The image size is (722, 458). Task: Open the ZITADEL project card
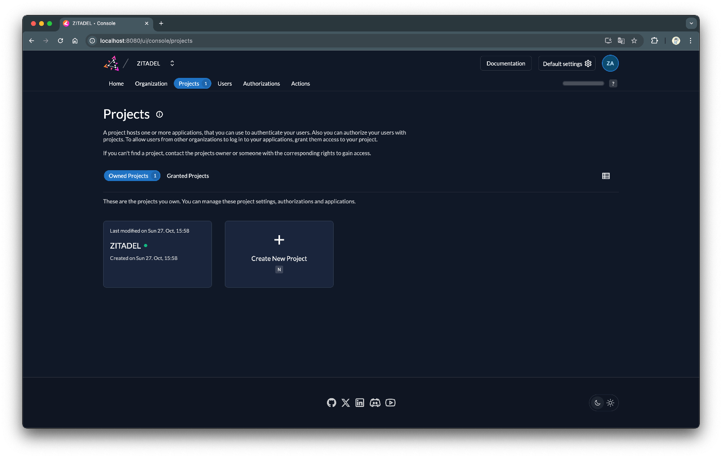point(157,254)
